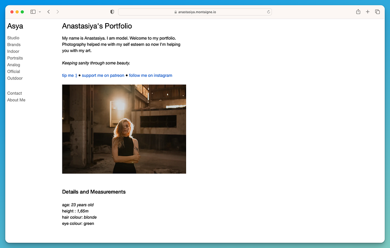Image resolution: width=390 pixels, height=248 pixels.
Task: Click the 'age: 23 years old' line
Action: (78, 205)
